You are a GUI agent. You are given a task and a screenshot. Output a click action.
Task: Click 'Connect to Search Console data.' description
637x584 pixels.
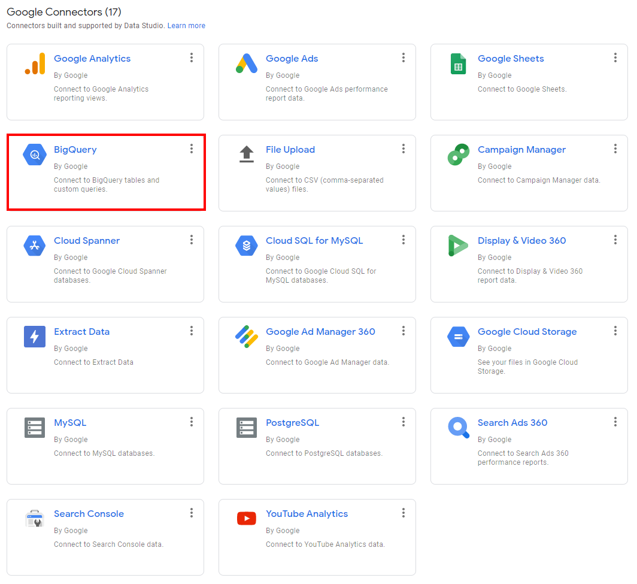point(108,544)
